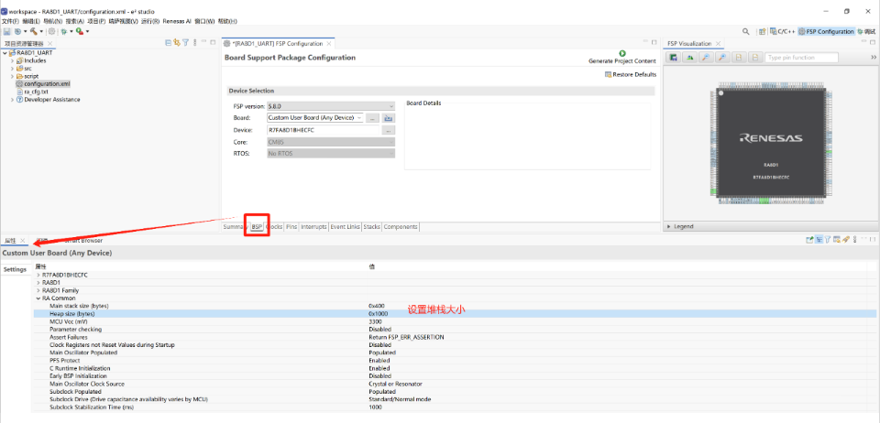Screen dimensions: 880x423
Task: Expand the Includes folder node
Action: pos(12,60)
